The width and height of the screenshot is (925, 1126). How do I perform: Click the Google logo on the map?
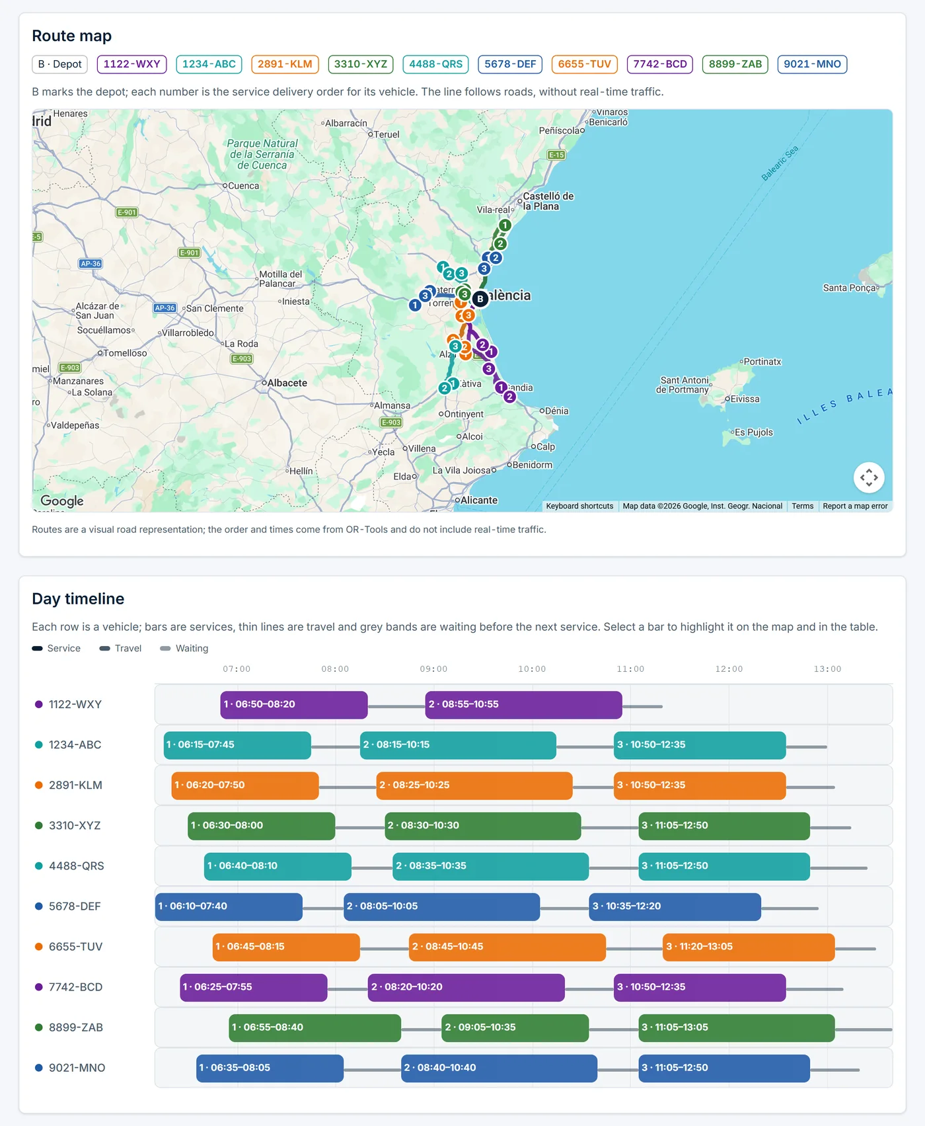click(x=62, y=501)
